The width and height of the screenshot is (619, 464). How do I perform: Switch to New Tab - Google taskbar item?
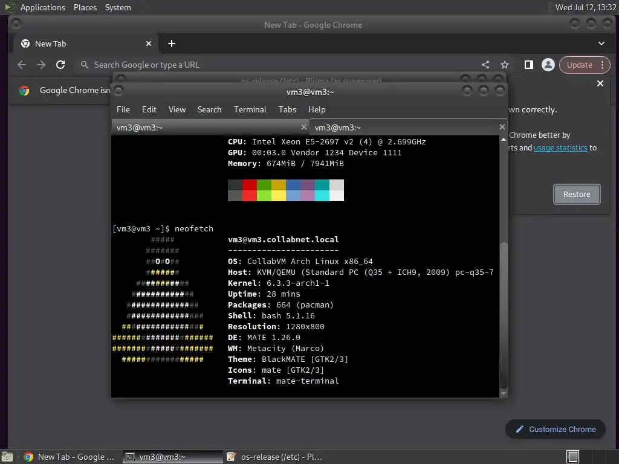pyautogui.click(x=69, y=457)
